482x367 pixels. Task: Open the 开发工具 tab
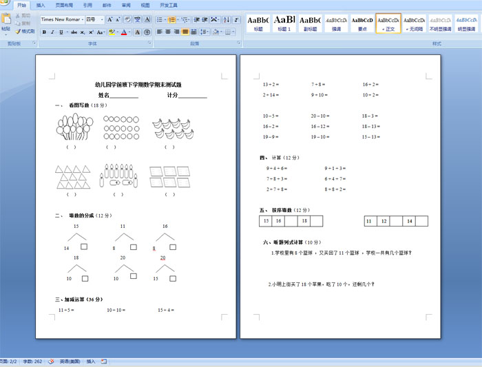tap(169, 6)
